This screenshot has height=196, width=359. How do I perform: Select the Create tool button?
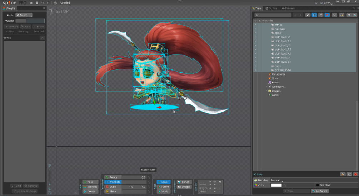pos(90,191)
